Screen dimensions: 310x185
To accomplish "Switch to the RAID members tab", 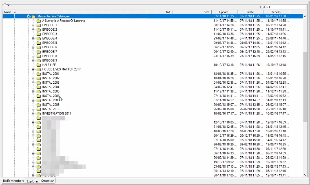I will 13,181.
